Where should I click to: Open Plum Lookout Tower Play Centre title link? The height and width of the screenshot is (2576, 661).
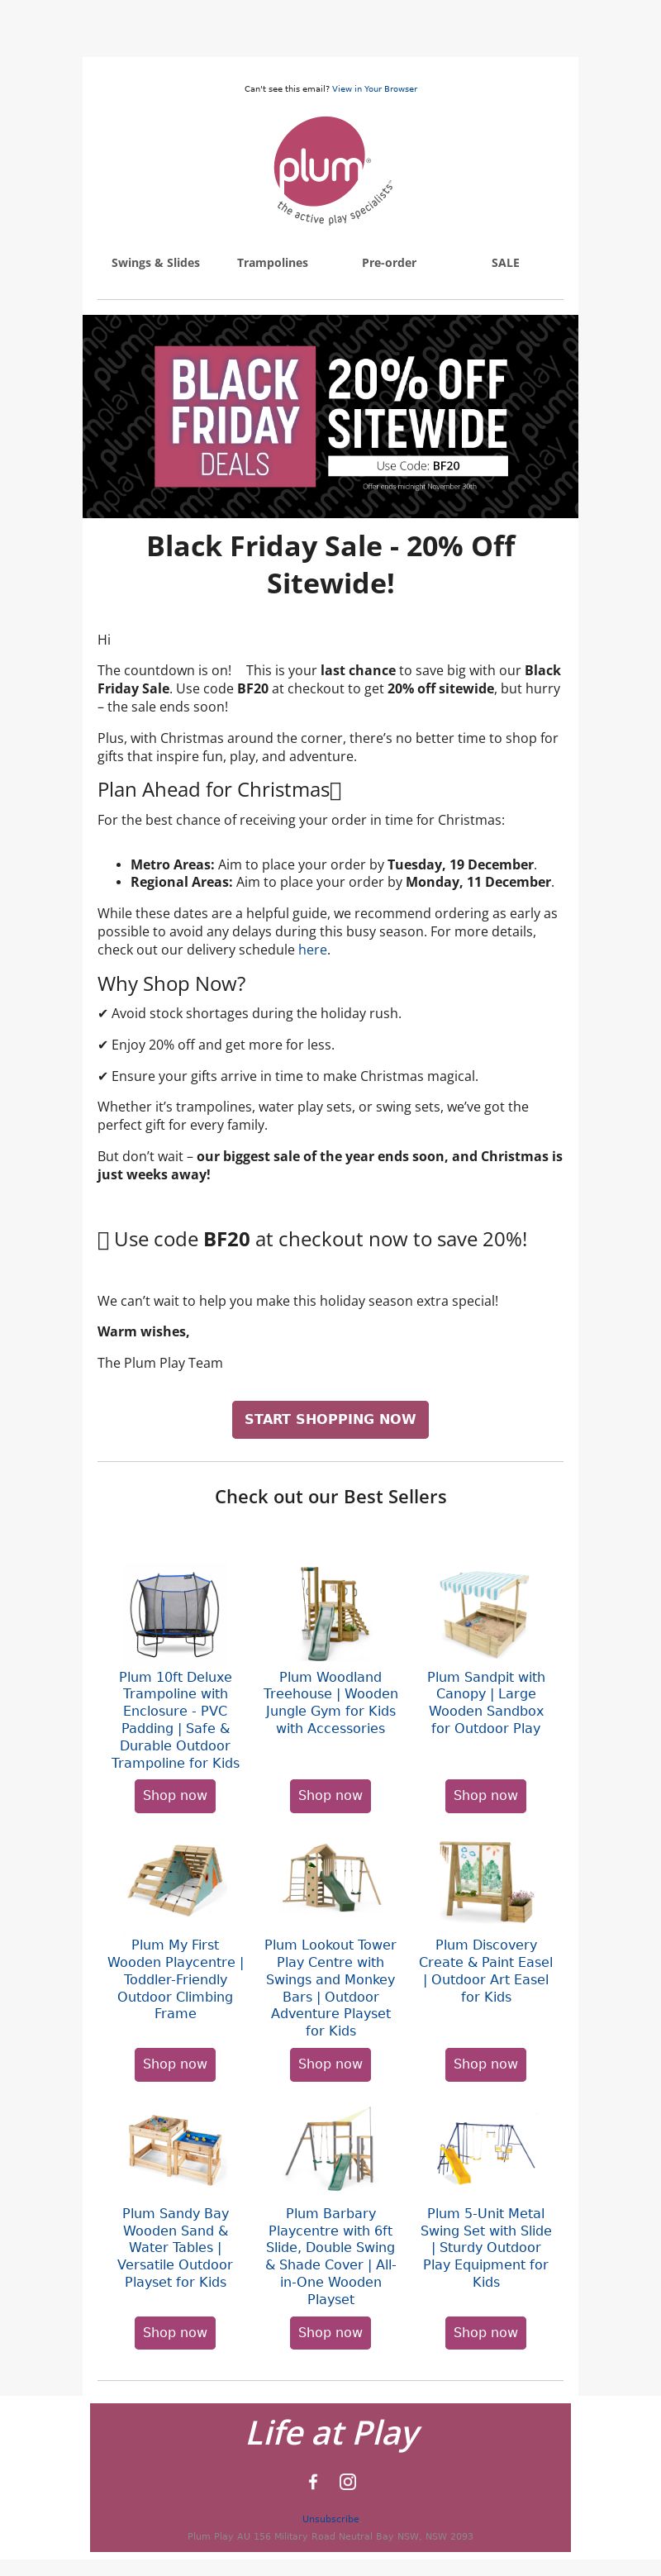click(x=330, y=1987)
